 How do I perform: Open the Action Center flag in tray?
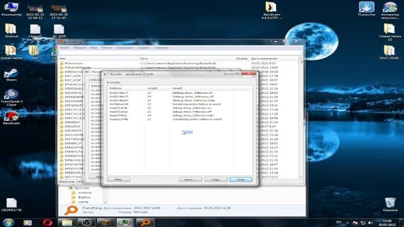tap(355, 223)
